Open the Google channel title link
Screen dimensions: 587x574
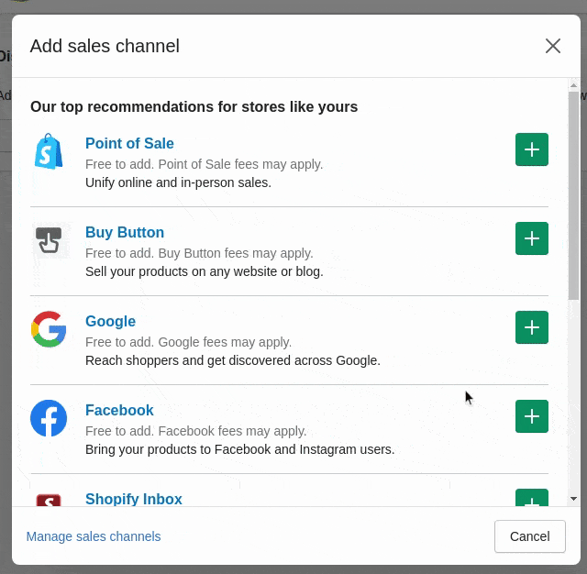pyautogui.click(x=110, y=321)
